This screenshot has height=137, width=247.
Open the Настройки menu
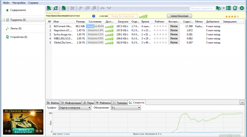[19, 3]
